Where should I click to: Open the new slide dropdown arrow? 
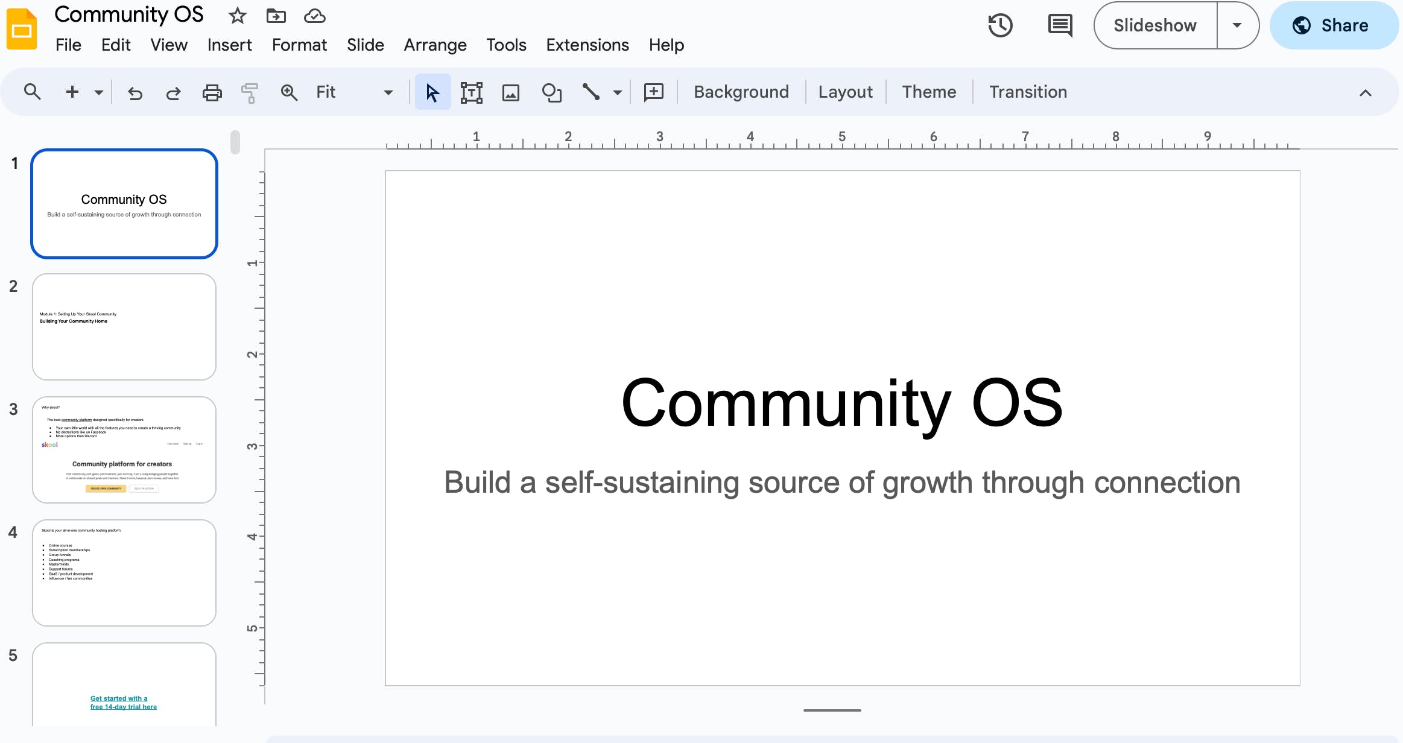[98, 92]
